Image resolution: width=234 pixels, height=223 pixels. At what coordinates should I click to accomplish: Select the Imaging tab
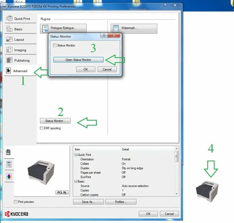(21, 50)
